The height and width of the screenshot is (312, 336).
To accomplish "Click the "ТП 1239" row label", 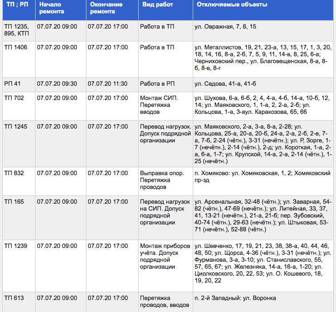I will point(15,246).
